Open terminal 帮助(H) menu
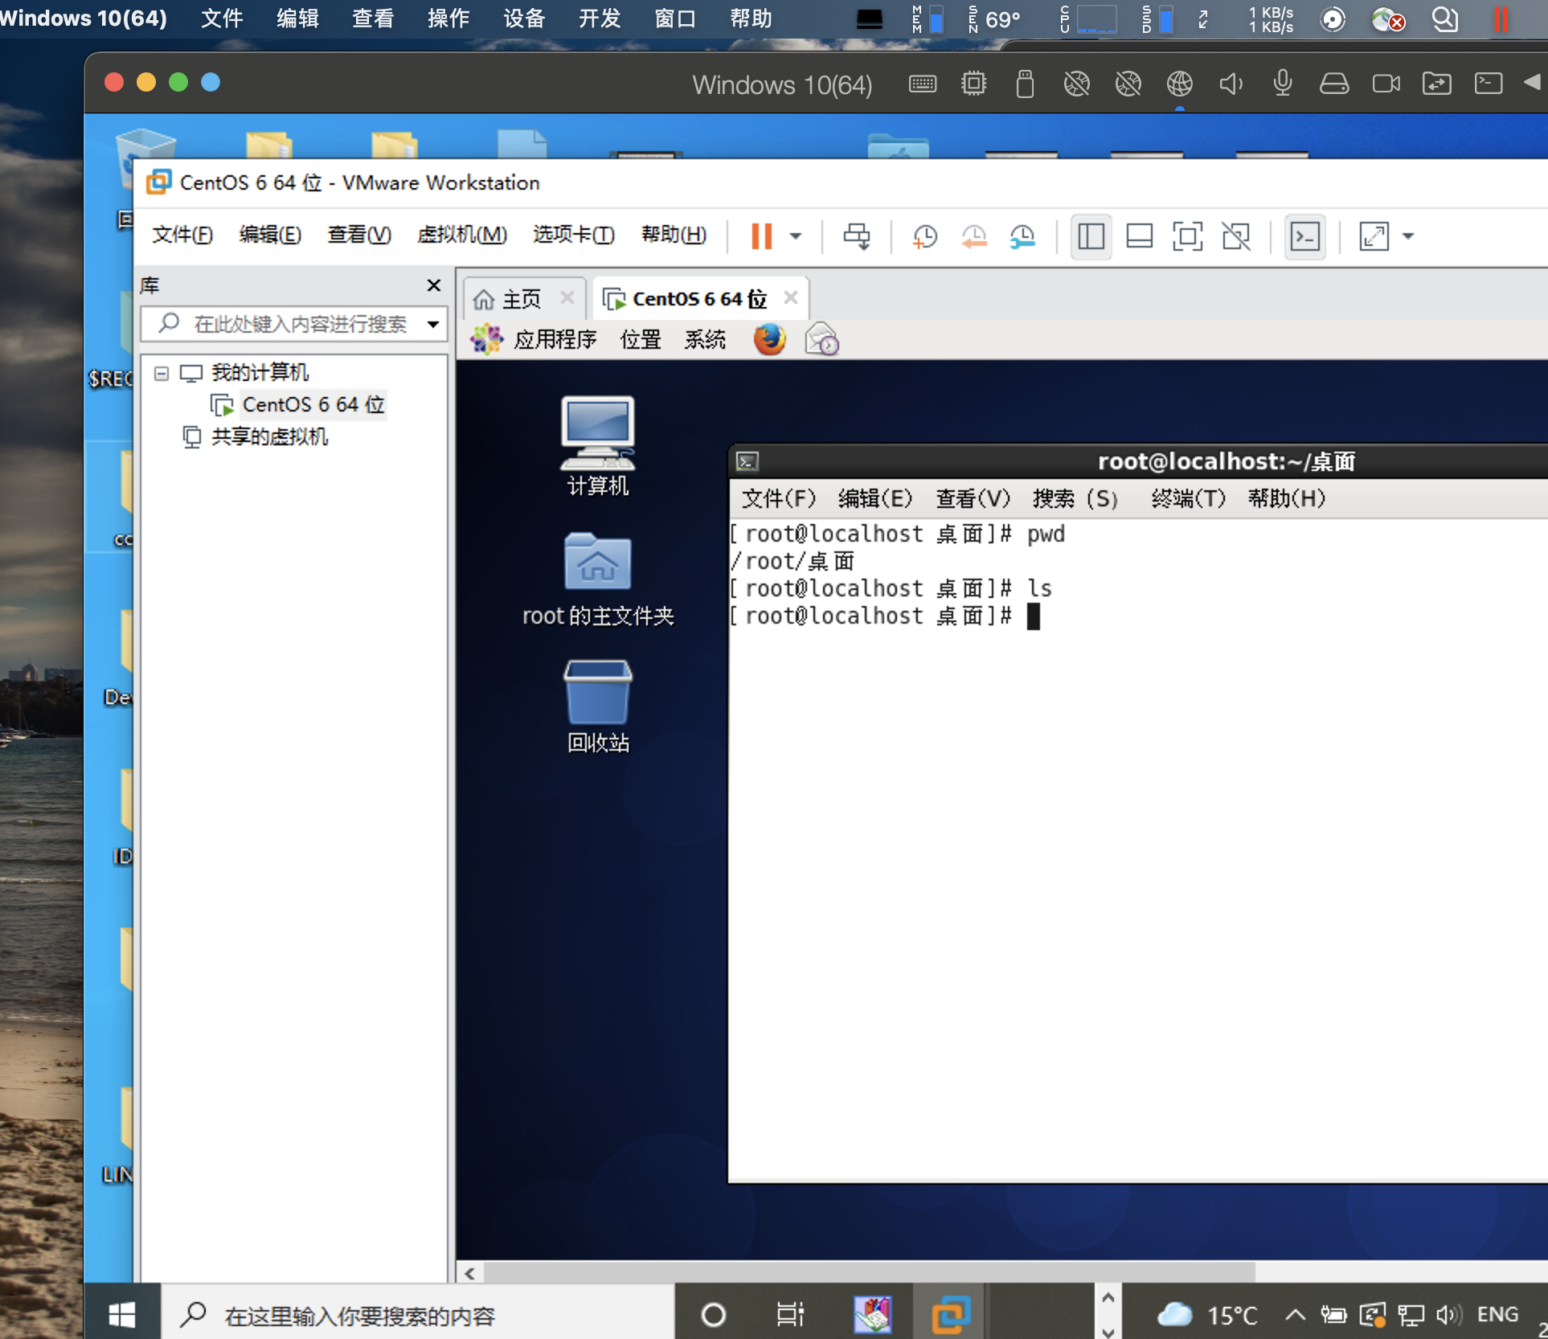1548x1339 pixels. 1286,498
